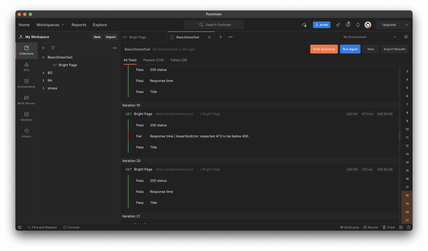Image resolution: width=428 pixels, height=251 pixels.
Task: Open the Reports menu
Action: click(x=79, y=25)
